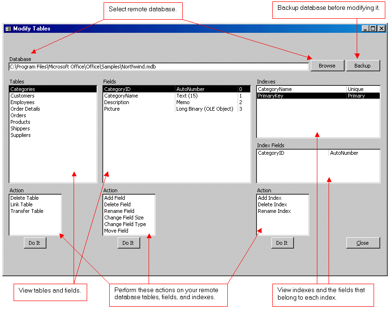Choose the Rename Field action
The width and height of the screenshot is (390, 309).
point(119,211)
